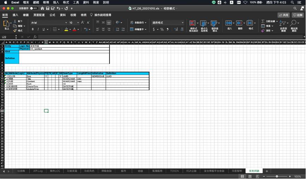Toggle middle vertical alignment

pyautogui.click(x=103, y=23)
